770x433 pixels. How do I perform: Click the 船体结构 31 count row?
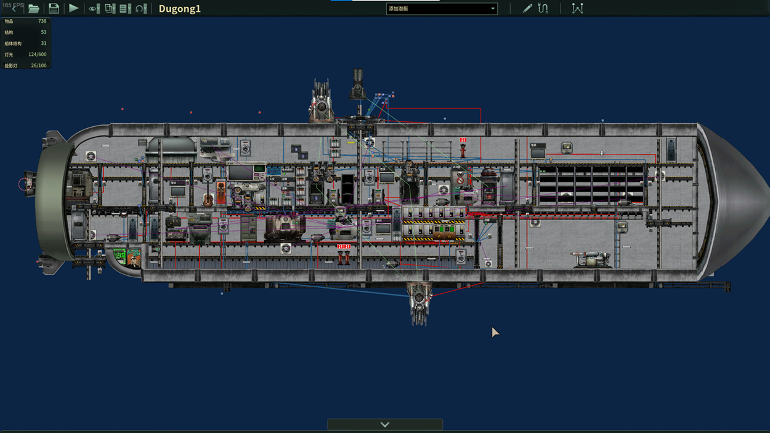(26, 43)
